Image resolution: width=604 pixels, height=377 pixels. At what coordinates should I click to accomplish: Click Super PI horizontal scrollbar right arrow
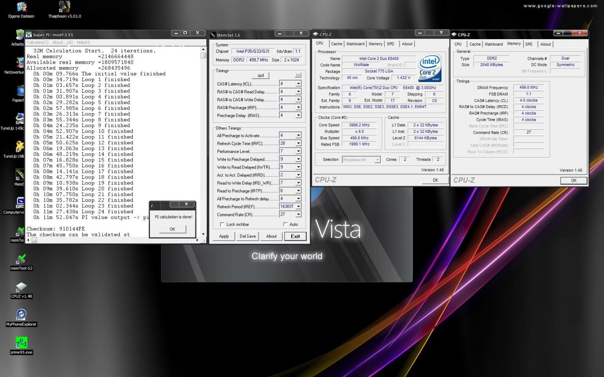[x=197, y=240]
